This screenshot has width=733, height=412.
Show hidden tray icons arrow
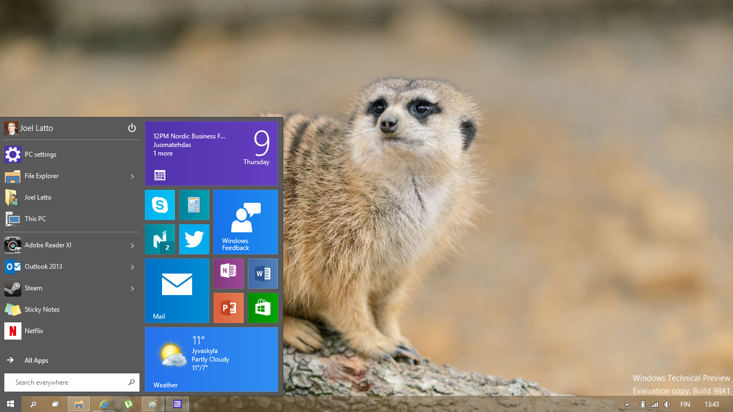[x=627, y=404]
